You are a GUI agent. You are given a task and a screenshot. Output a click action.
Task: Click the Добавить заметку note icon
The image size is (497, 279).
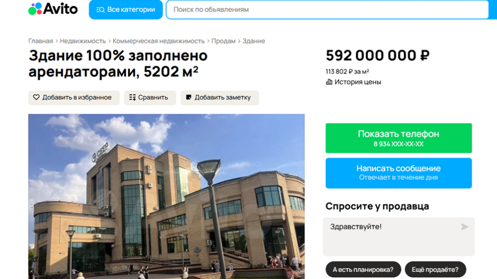click(x=189, y=97)
